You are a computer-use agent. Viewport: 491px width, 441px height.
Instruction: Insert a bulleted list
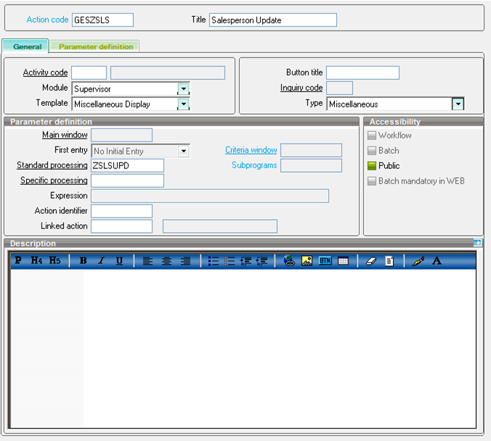[x=214, y=261]
